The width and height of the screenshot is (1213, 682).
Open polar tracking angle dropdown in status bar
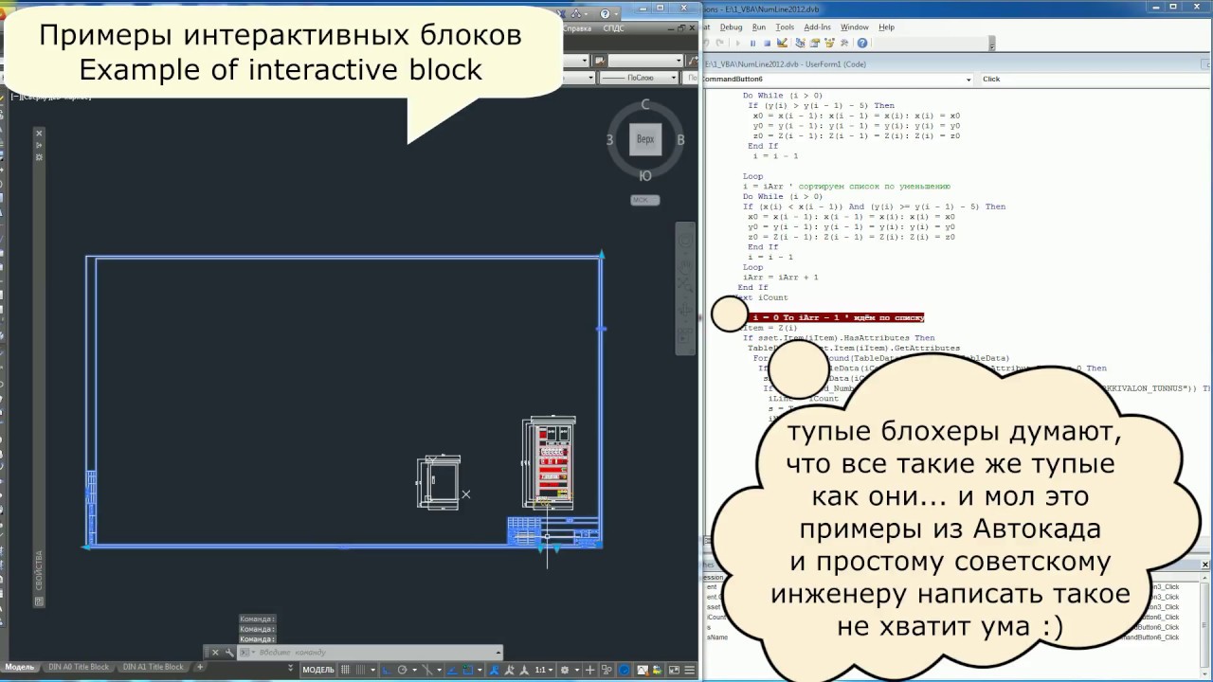tap(415, 670)
